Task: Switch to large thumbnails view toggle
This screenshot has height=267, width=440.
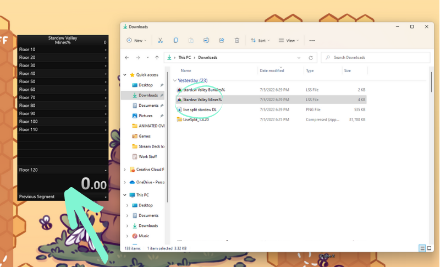Action: pos(430,248)
